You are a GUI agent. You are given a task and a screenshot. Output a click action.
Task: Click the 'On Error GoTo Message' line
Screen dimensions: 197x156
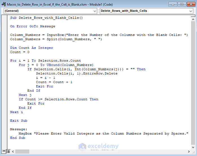pos(33,26)
